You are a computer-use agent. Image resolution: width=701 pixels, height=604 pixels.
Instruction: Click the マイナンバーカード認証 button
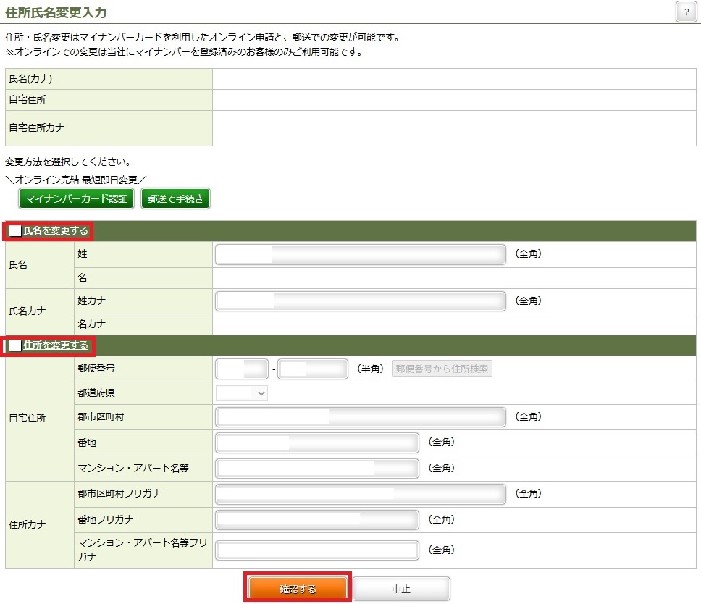click(76, 198)
